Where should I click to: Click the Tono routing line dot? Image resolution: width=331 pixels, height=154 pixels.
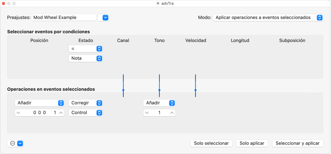coord(159,90)
